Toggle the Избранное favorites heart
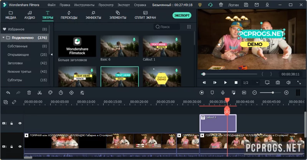Screen dimensions: 307x160 [x=5, y=29]
